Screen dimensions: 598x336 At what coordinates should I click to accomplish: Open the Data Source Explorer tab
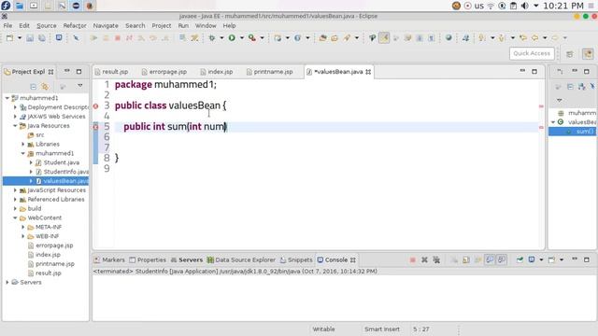click(241, 259)
